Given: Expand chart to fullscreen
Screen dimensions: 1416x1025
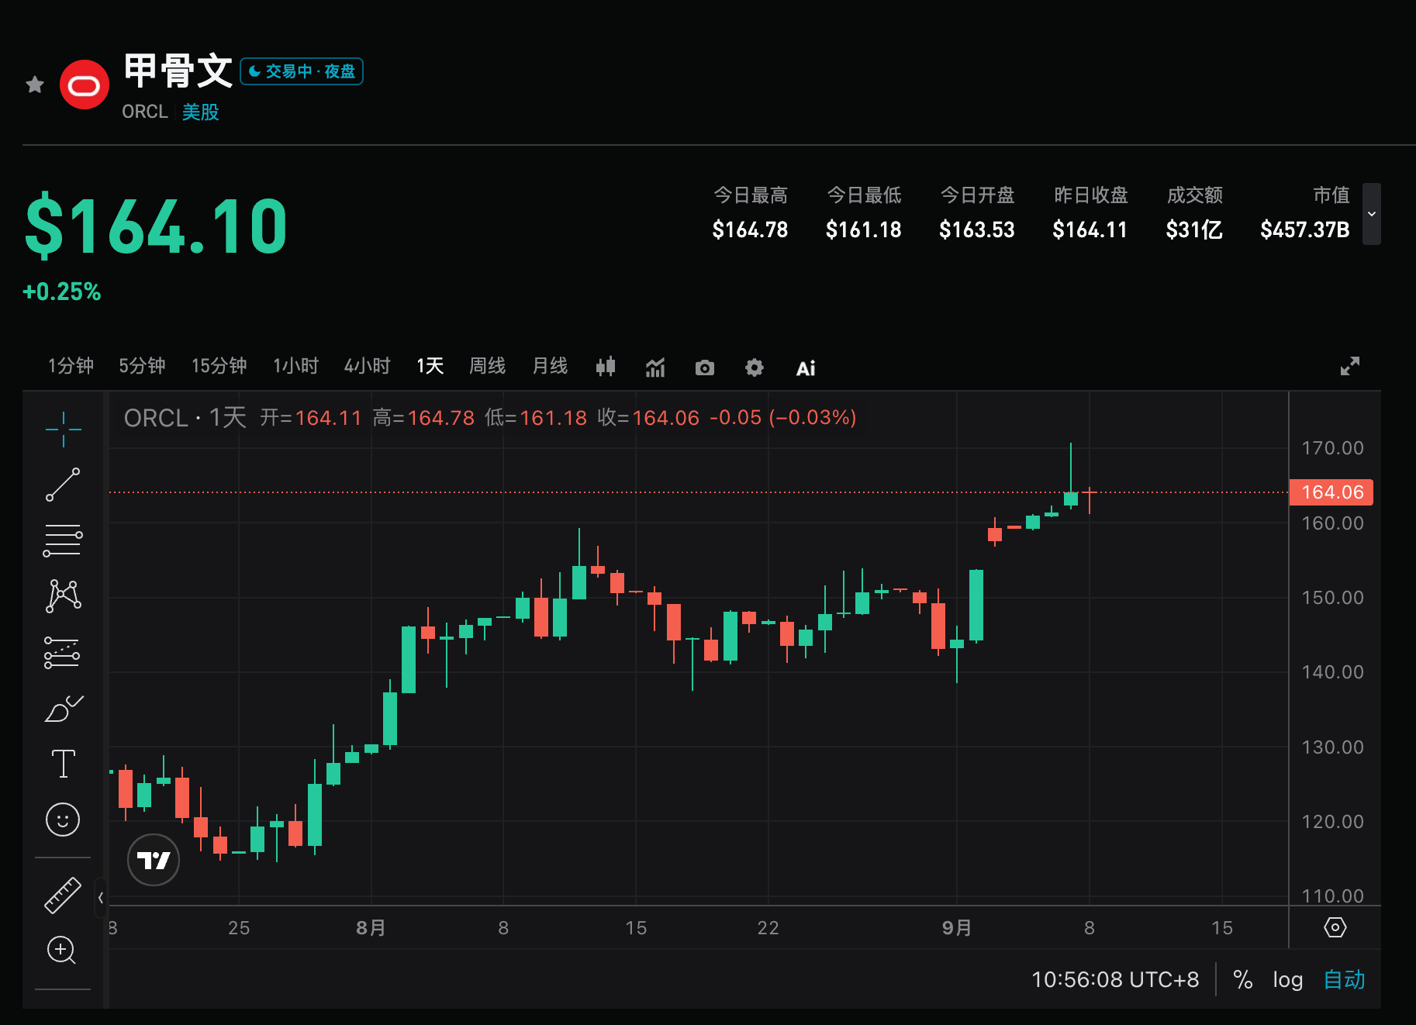Looking at the screenshot, I should pyautogui.click(x=1350, y=366).
